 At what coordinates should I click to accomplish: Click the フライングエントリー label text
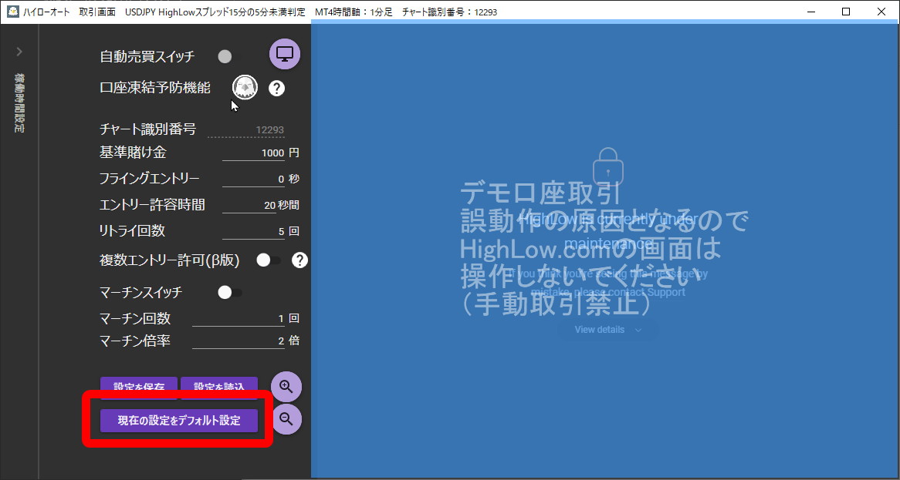(x=150, y=179)
